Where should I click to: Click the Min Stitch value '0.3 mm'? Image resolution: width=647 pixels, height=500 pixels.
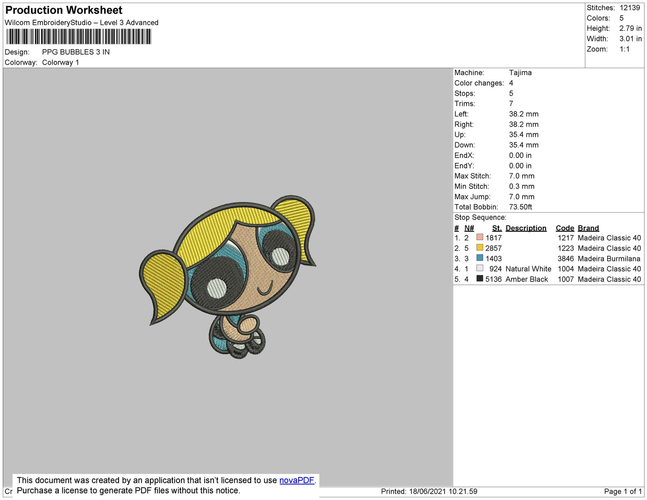[522, 186]
